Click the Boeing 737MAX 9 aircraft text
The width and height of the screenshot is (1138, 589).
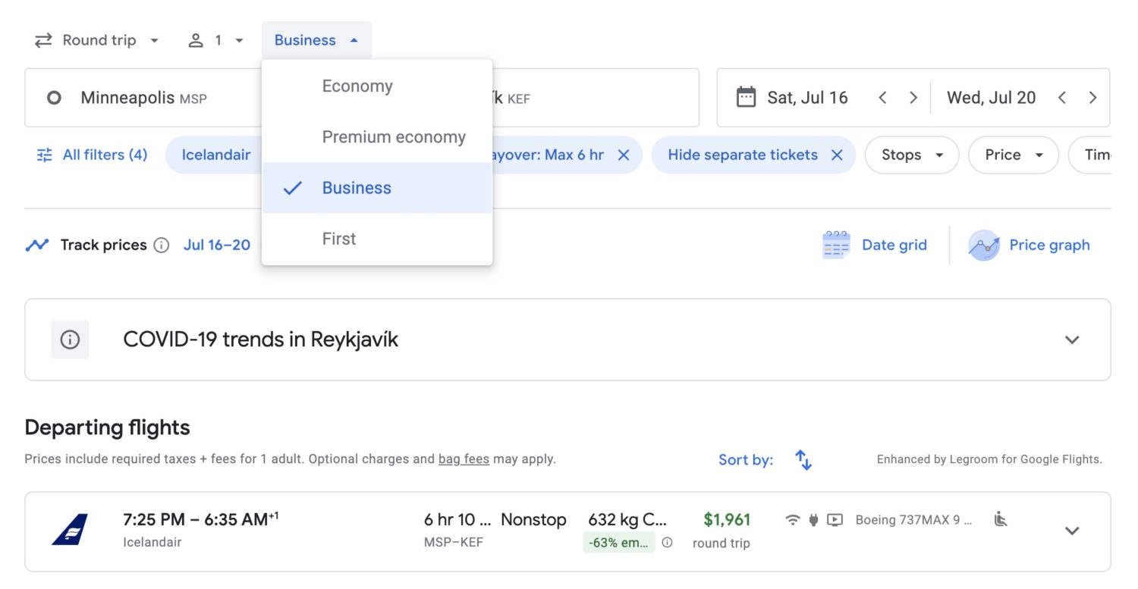(x=913, y=520)
